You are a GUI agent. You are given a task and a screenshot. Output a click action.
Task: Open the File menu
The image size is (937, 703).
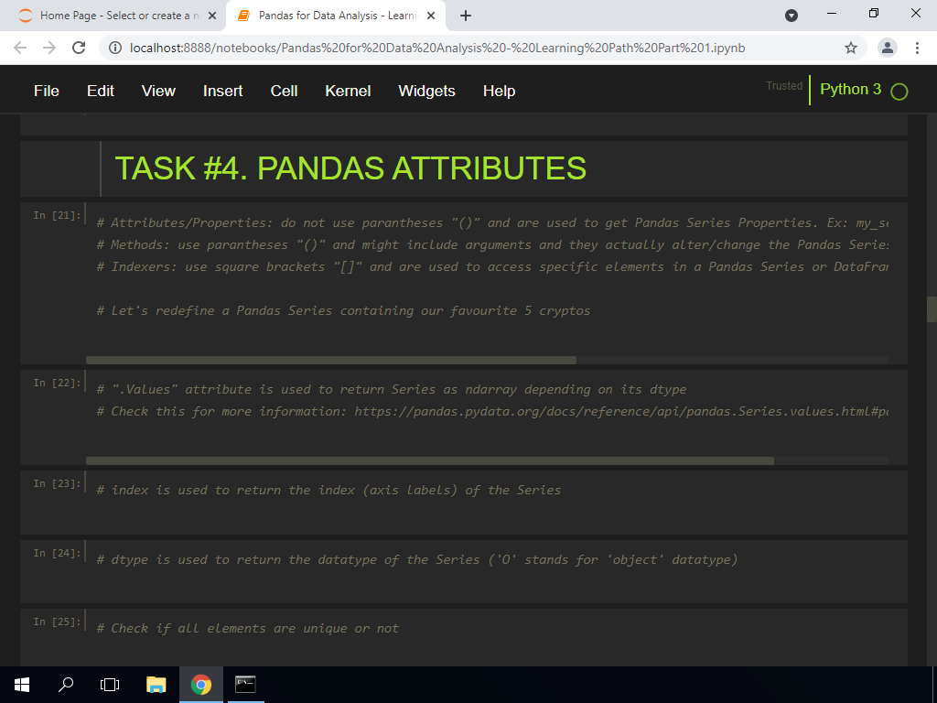click(46, 91)
